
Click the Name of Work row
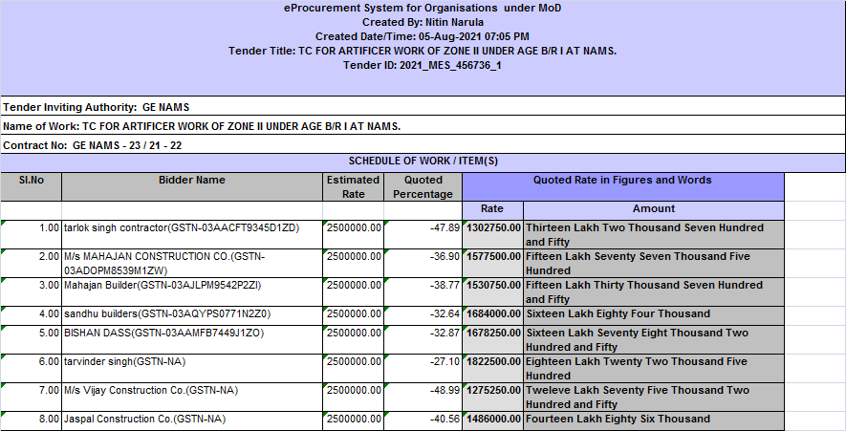423,126
